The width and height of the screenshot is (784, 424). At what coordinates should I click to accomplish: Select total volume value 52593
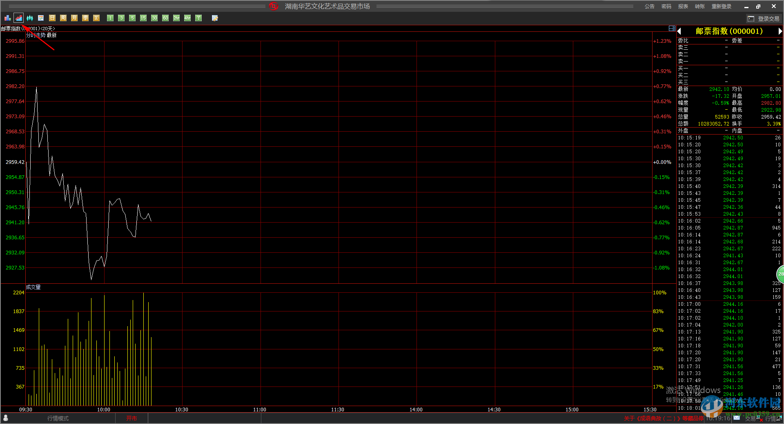click(722, 117)
